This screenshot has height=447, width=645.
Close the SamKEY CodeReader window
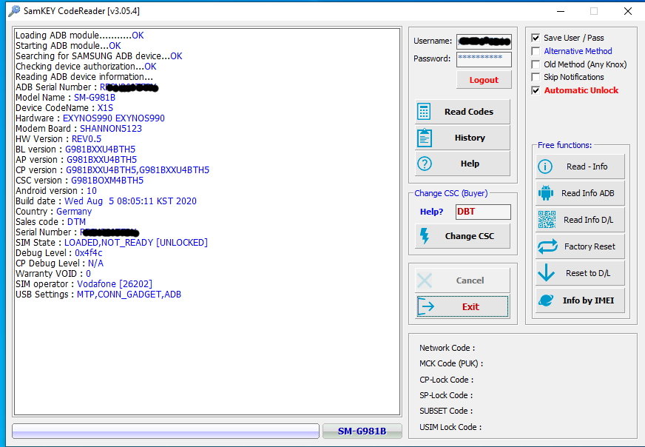628,11
